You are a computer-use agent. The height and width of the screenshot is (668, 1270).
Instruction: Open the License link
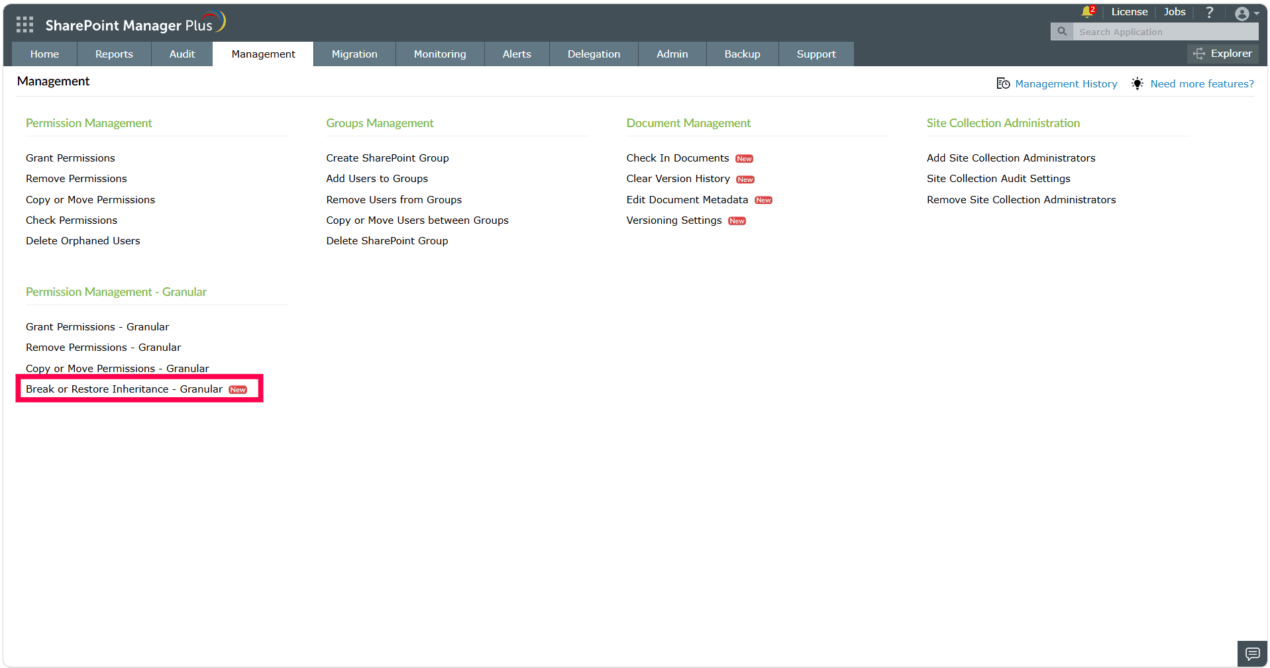coord(1129,12)
